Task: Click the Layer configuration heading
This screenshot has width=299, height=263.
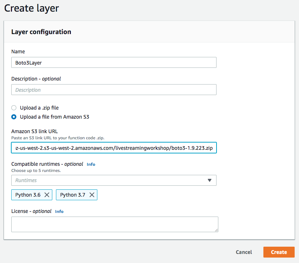Action: pyautogui.click(x=41, y=32)
